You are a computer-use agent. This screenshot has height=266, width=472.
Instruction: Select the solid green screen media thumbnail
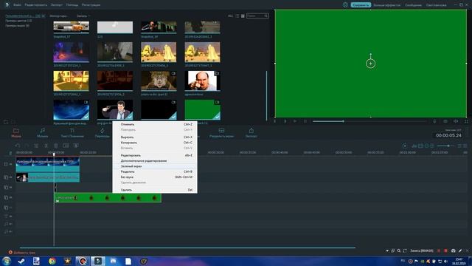pyautogui.click(x=202, y=110)
